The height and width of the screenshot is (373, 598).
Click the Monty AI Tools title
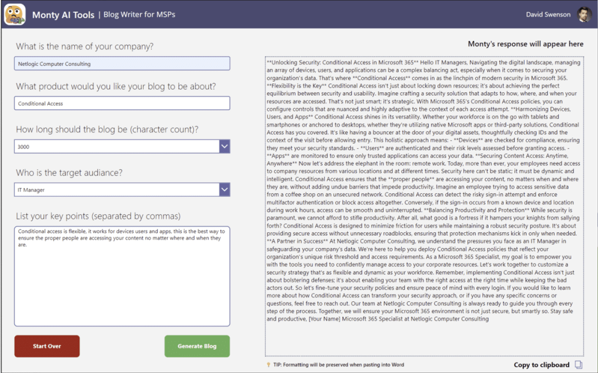pyautogui.click(x=63, y=15)
